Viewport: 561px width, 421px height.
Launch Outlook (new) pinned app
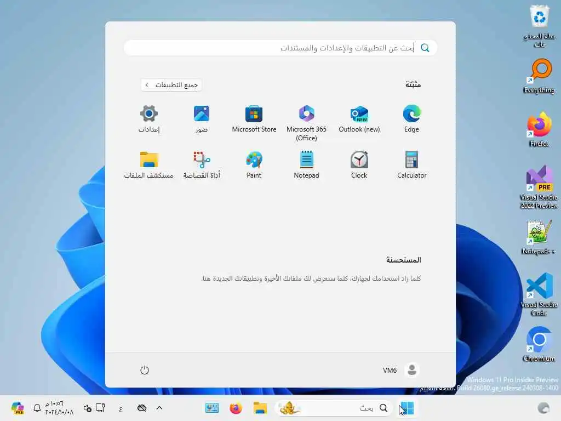(x=359, y=119)
